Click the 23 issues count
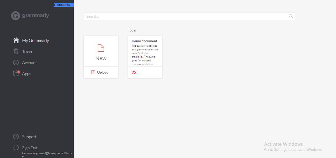Screen dimensions: 336x158 coord(134,72)
